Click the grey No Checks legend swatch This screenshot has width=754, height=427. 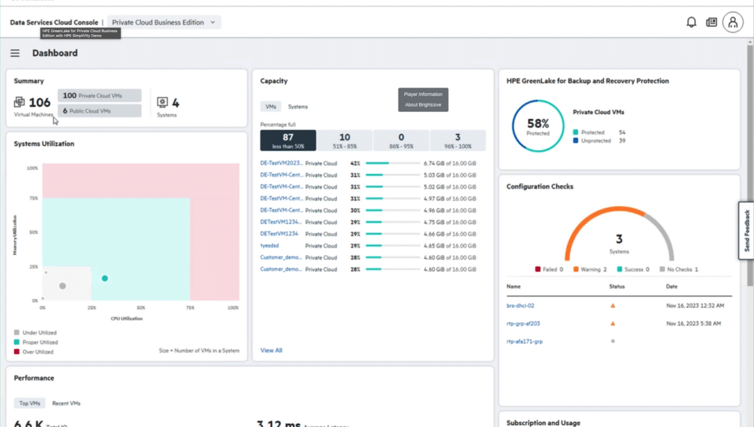[662, 269]
